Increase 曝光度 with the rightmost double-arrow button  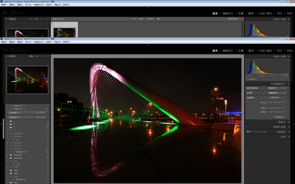pos(284,103)
